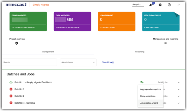Click the Clear Filter(s) link

click(x=108, y=62)
